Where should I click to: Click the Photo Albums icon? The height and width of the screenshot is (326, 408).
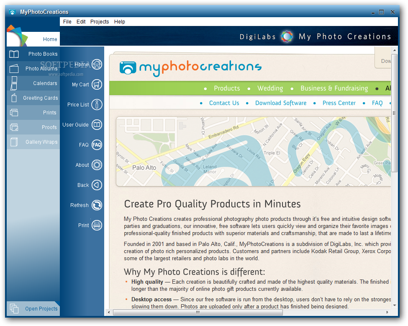pos(14,69)
